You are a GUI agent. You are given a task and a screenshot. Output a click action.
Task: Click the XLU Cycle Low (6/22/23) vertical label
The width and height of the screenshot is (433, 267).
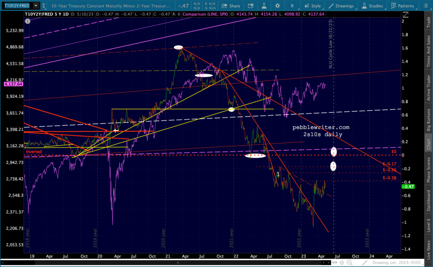click(x=331, y=44)
